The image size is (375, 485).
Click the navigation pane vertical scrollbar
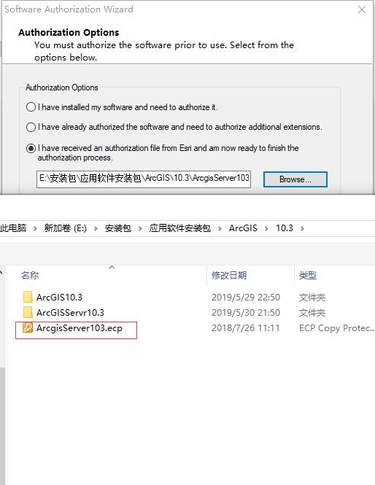pyautogui.click(x=2, y=426)
